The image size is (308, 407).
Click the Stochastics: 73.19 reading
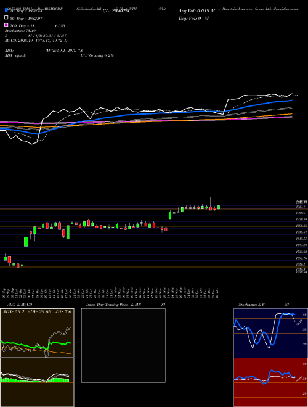(x=22, y=31)
